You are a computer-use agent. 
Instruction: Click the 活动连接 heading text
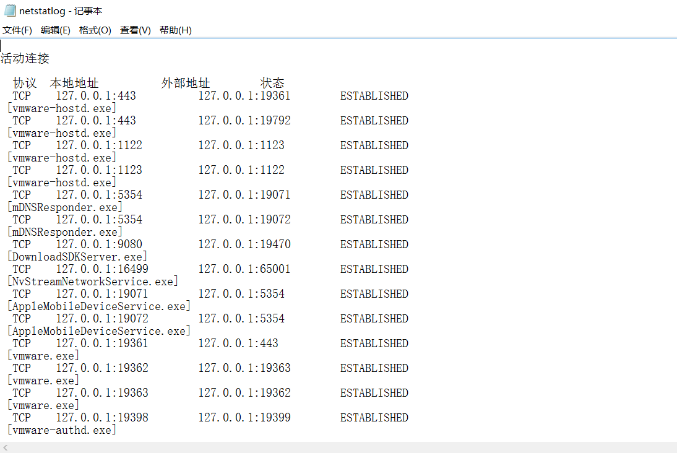25,58
